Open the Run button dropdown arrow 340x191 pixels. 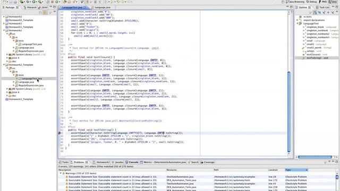tap(37, 2)
